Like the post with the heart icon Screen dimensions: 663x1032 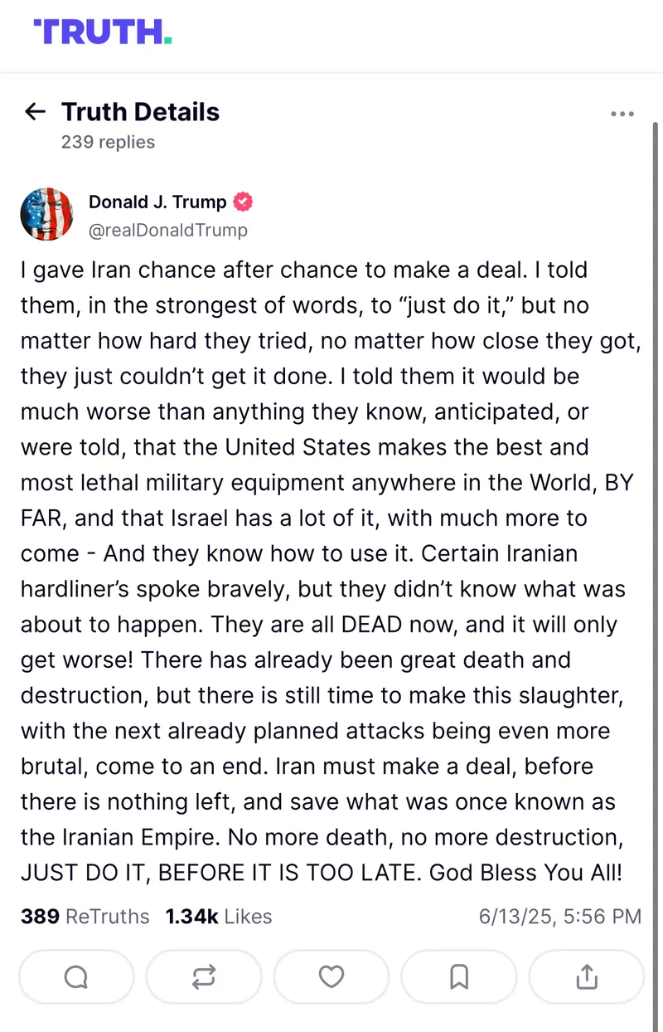click(331, 977)
